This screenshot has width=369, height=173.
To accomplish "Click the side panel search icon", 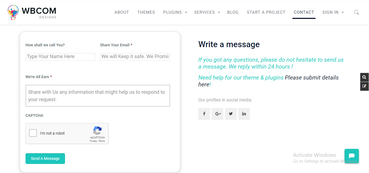I will 364,77.
